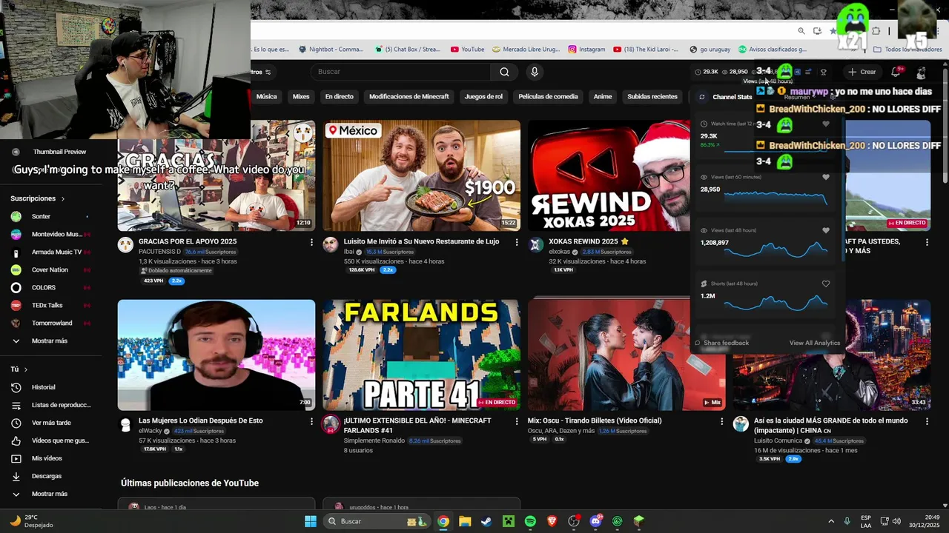Start voice search with the microphone icon

click(x=534, y=72)
